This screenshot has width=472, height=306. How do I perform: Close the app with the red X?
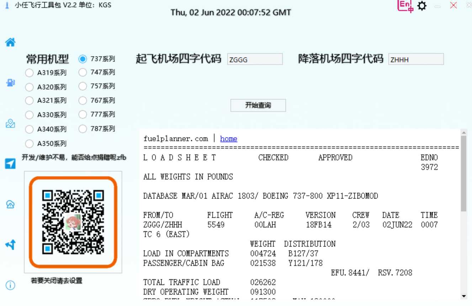453,5
